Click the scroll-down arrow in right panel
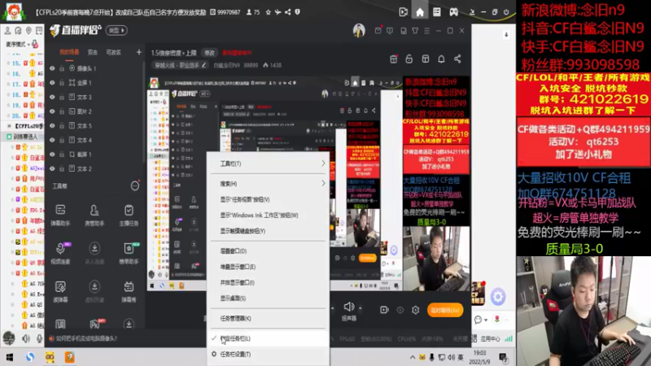The width and height of the screenshot is (651, 366). [506, 35]
